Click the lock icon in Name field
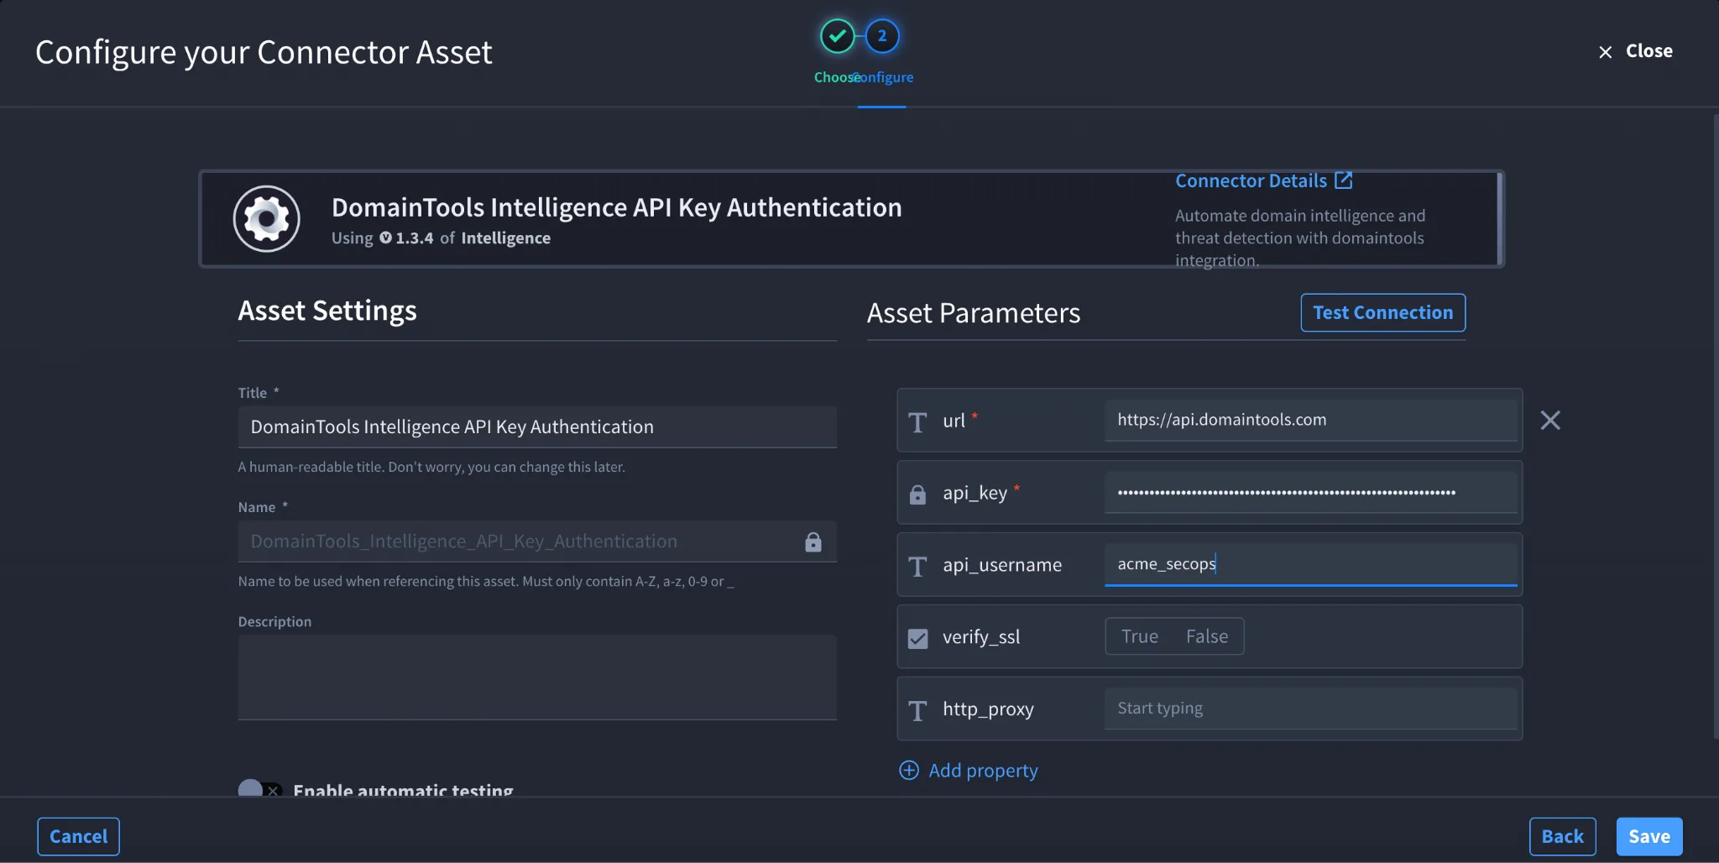Screen dimensions: 1719x863 812,541
